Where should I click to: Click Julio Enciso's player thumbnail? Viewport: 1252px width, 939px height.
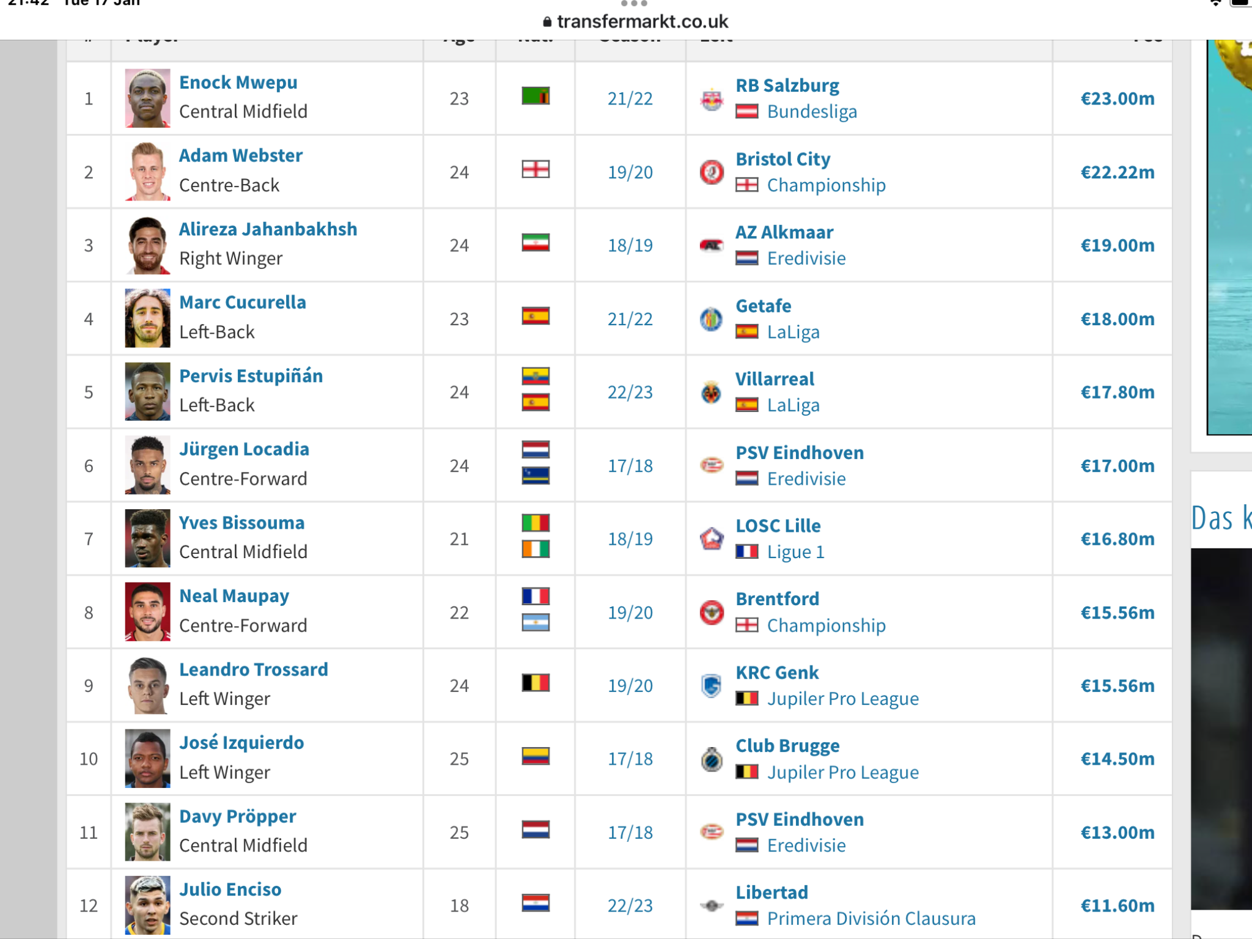(x=147, y=905)
